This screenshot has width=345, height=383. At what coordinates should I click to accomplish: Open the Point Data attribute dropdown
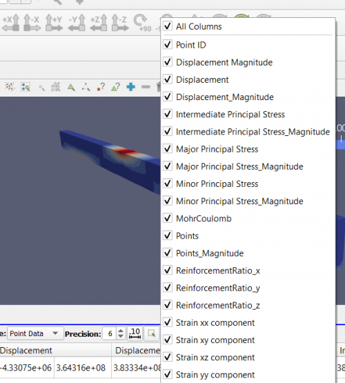pos(35,333)
